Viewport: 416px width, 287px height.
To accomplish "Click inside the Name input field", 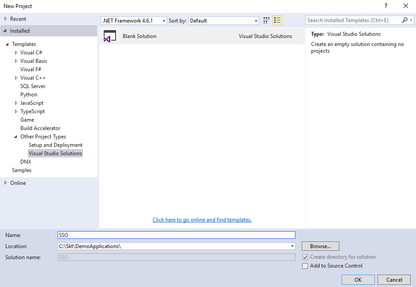I will (x=177, y=235).
